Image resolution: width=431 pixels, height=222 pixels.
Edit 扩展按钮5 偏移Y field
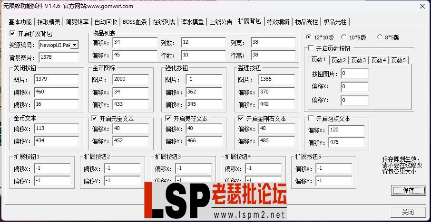[x=333, y=181]
